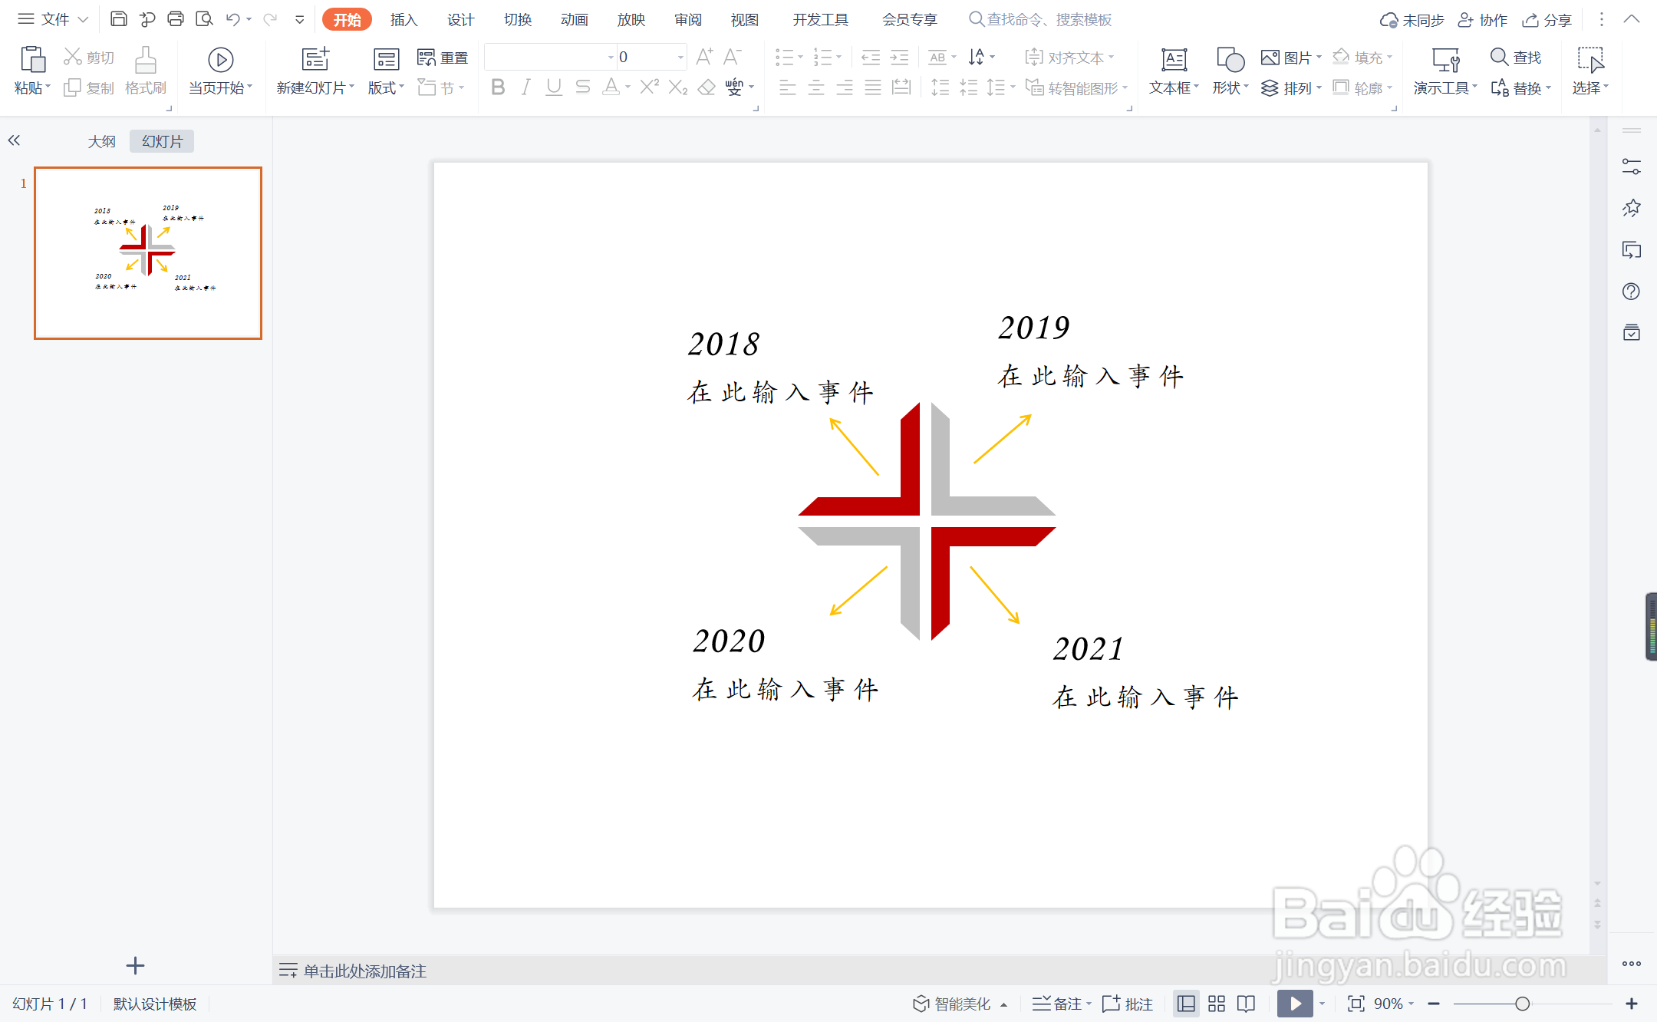
Task: Expand the zoom percentage dropdown
Action: pyautogui.click(x=1412, y=1004)
